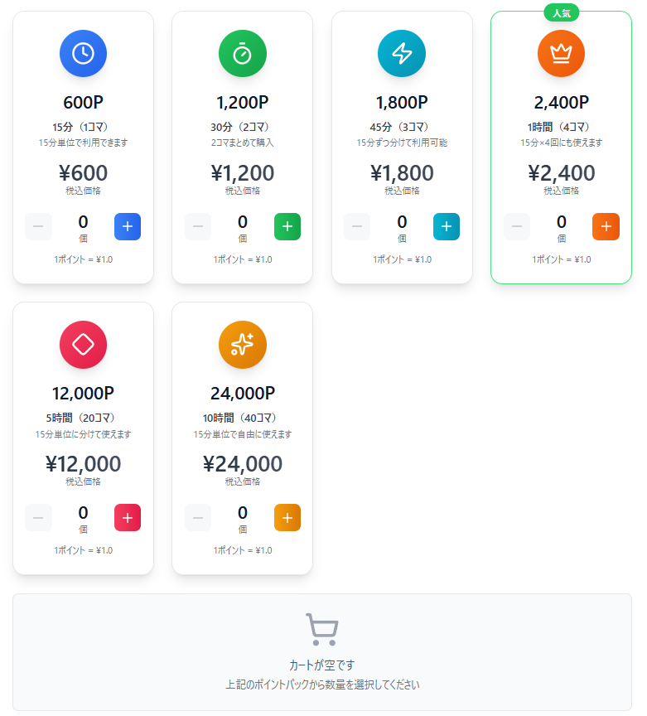647x716 pixels.
Task: Increase quantity of the 600P pack
Action: click(x=128, y=226)
